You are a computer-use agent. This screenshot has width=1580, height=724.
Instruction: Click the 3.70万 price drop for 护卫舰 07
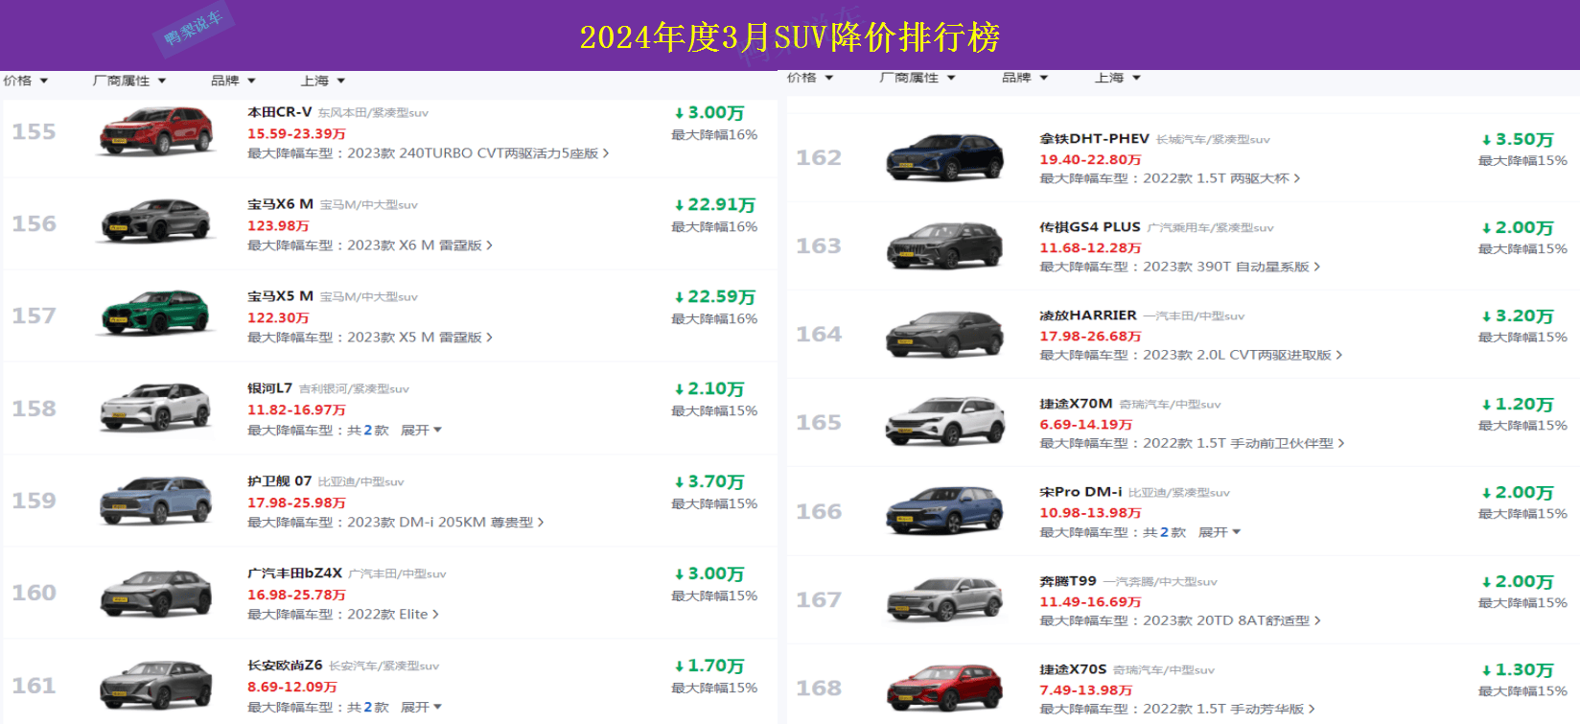click(x=709, y=482)
